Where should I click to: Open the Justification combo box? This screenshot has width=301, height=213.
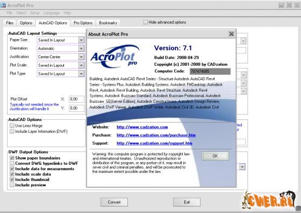pos(60,57)
